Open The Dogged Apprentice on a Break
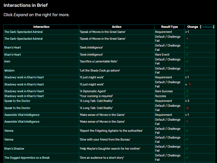Screen dimensions: 217x163 [x=27, y=158]
